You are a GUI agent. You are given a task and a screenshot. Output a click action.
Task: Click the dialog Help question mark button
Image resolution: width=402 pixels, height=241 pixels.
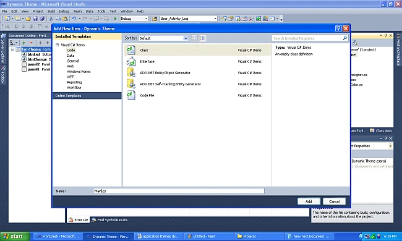pos(338,28)
